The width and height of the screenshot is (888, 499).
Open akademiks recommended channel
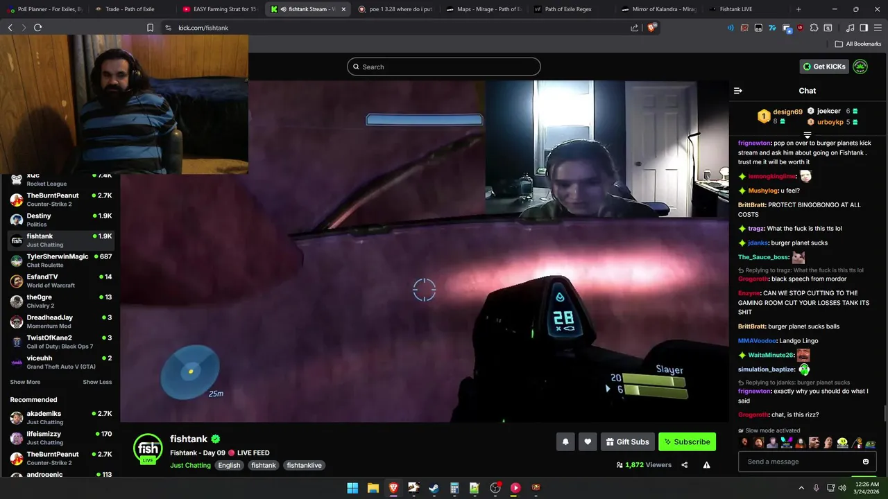click(x=61, y=418)
